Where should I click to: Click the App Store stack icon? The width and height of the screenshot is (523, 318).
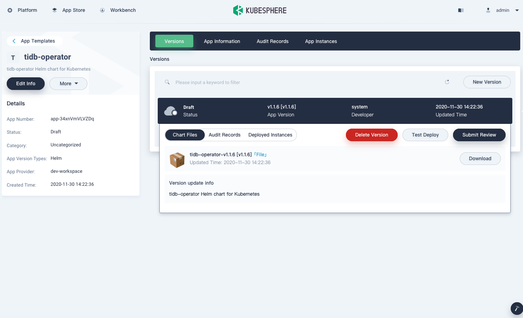[x=55, y=10]
